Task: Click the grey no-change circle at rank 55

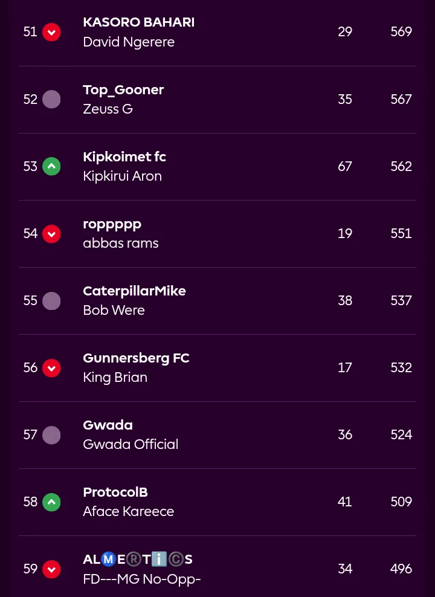Action: (51, 300)
